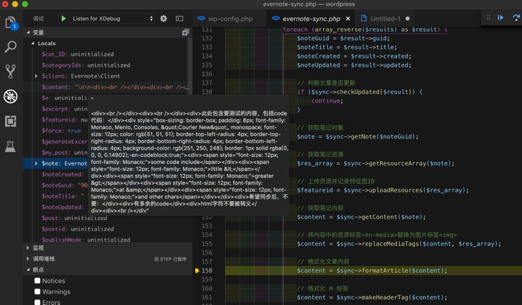Switch to the Untitled-1 tab
This screenshot has width=522, height=305.
tap(385, 19)
